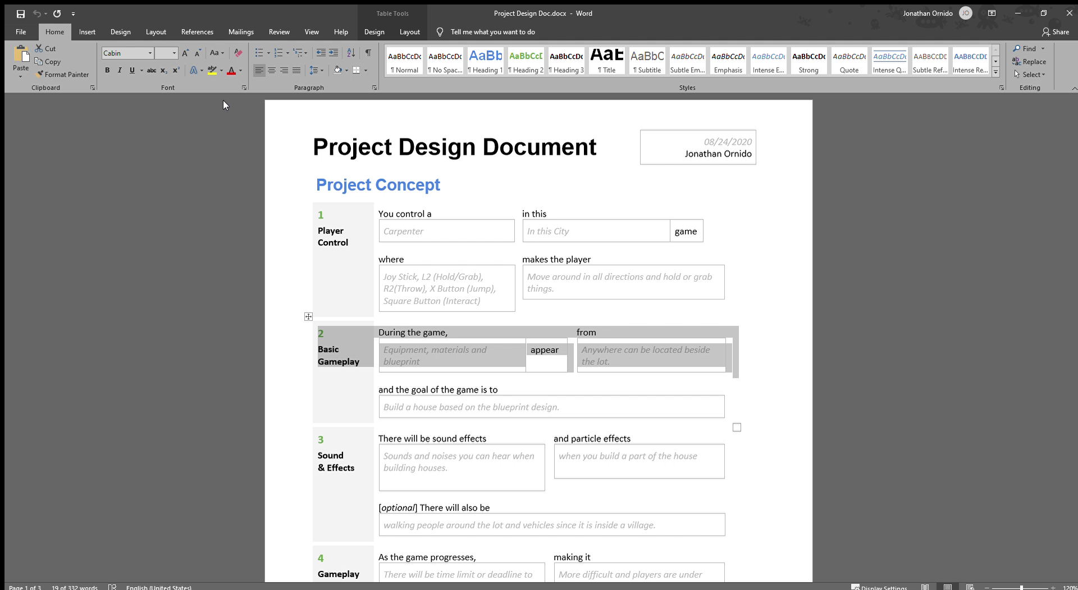Click the Grow Font size icon
1078x590 pixels.
(185, 53)
